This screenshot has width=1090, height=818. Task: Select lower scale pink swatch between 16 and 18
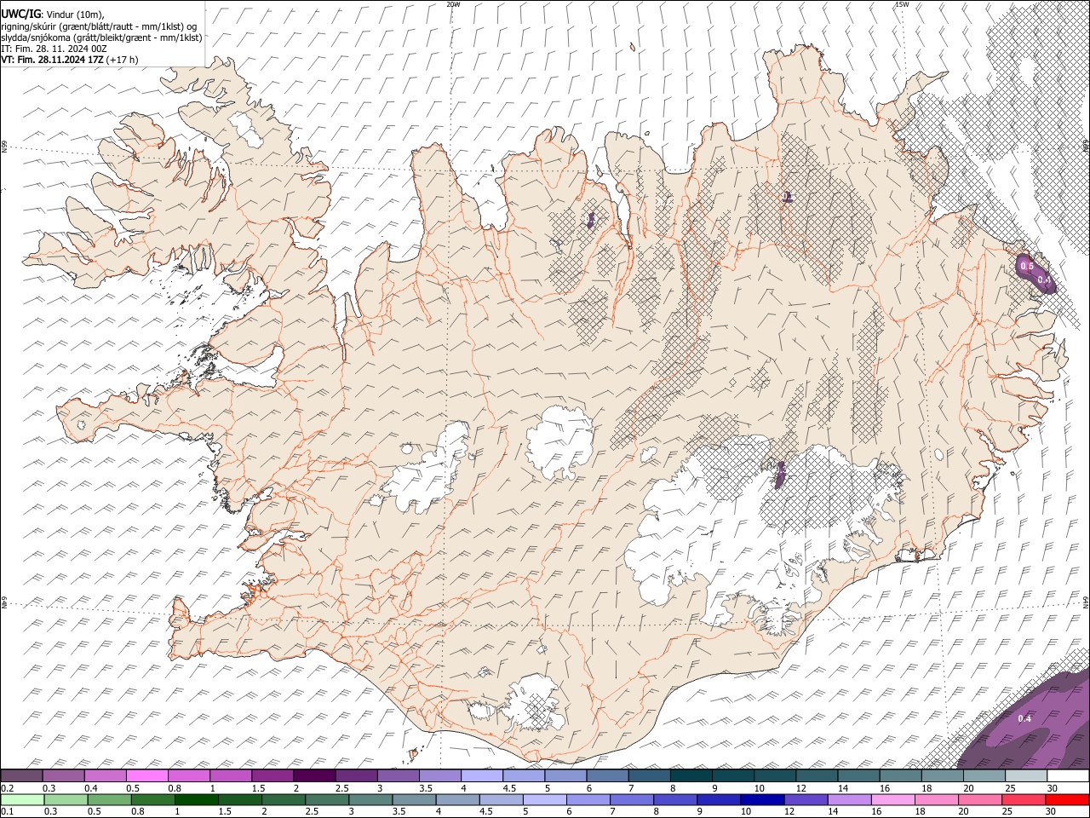(x=894, y=799)
